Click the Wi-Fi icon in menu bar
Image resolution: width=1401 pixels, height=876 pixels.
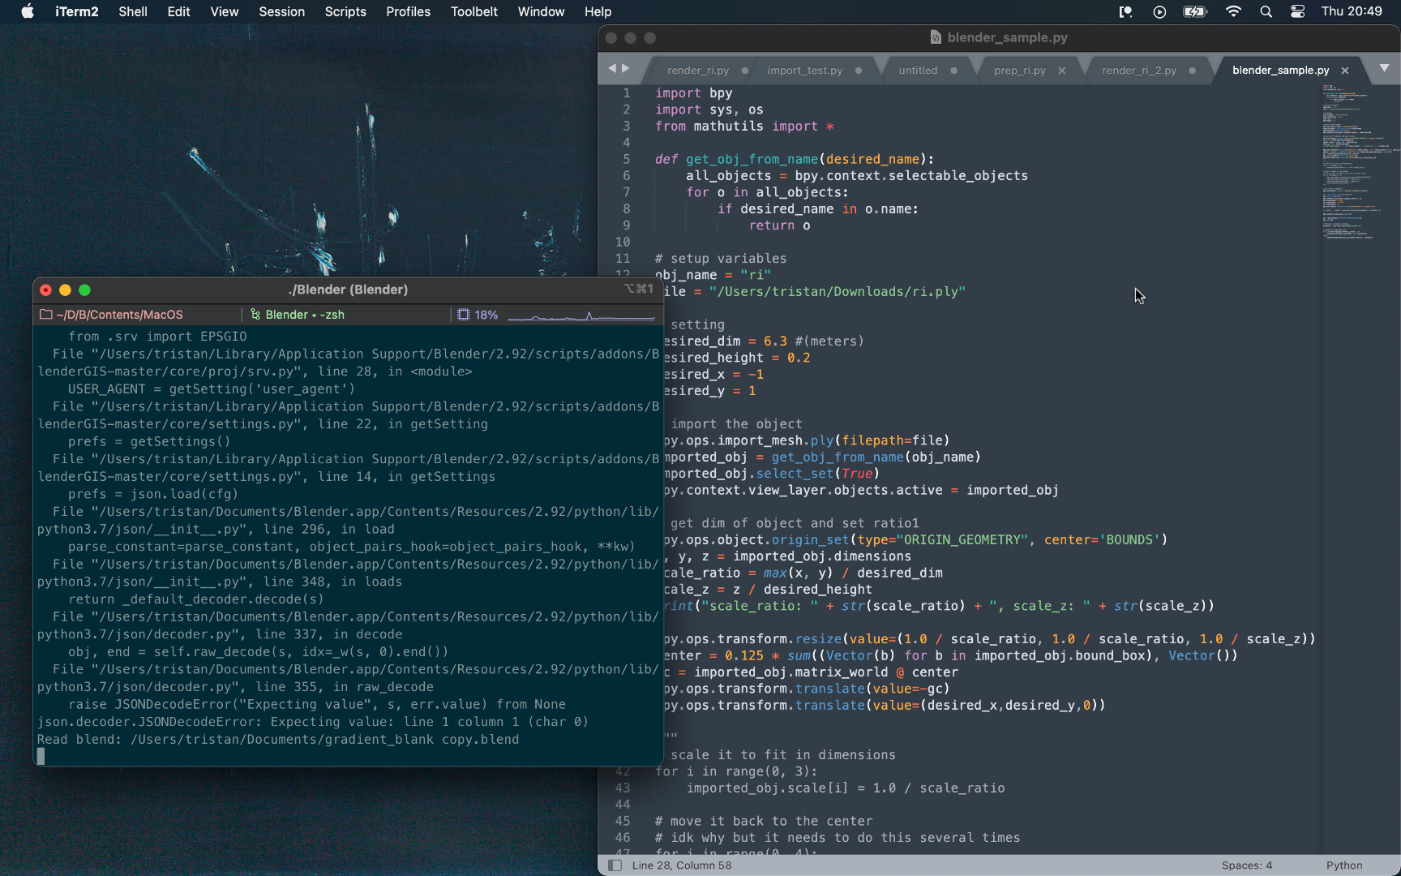pos(1233,11)
